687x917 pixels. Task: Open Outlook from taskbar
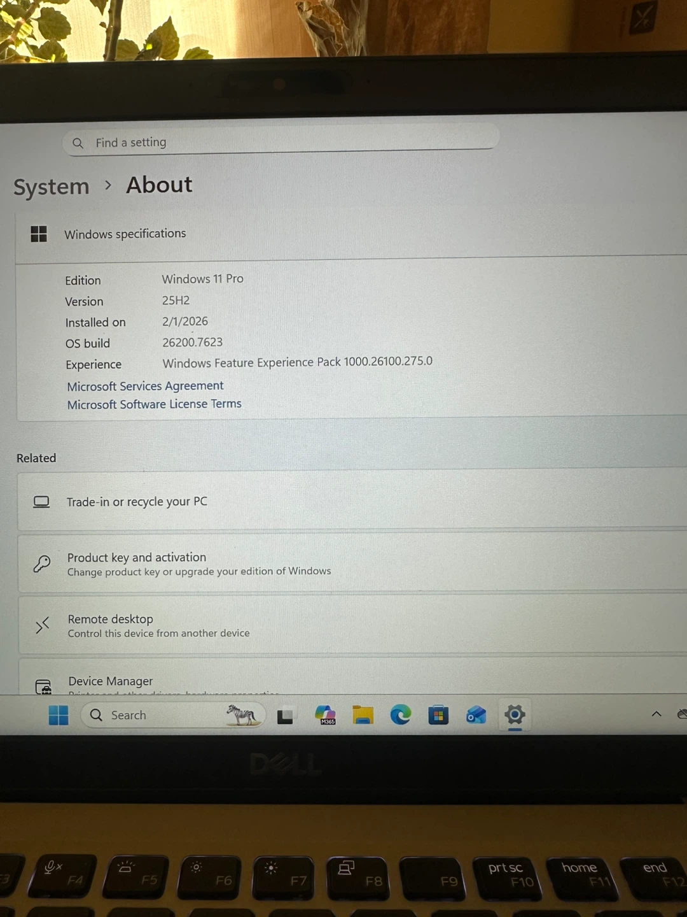click(x=476, y=715)
